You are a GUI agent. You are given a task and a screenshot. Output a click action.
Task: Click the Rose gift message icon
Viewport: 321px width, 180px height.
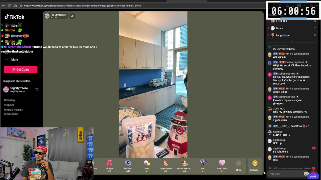pyautogui.click(x=304, y=126)
